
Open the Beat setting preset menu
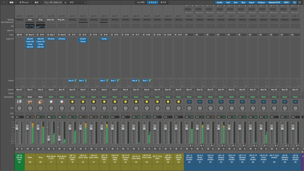pyautogui.click(x=30, y=20)
